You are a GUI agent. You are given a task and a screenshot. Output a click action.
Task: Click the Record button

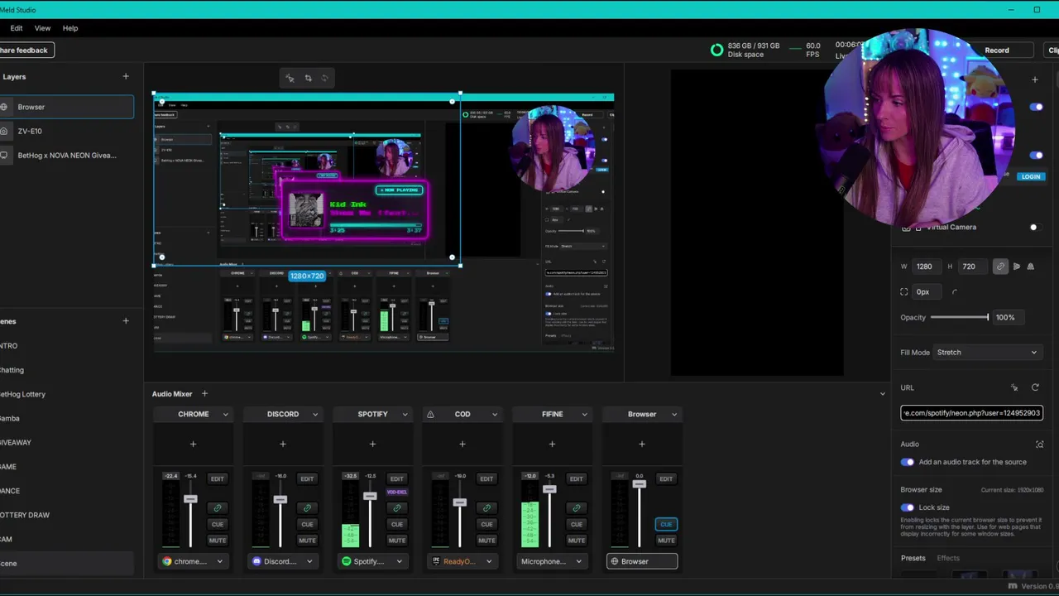(x=997, y=50)
